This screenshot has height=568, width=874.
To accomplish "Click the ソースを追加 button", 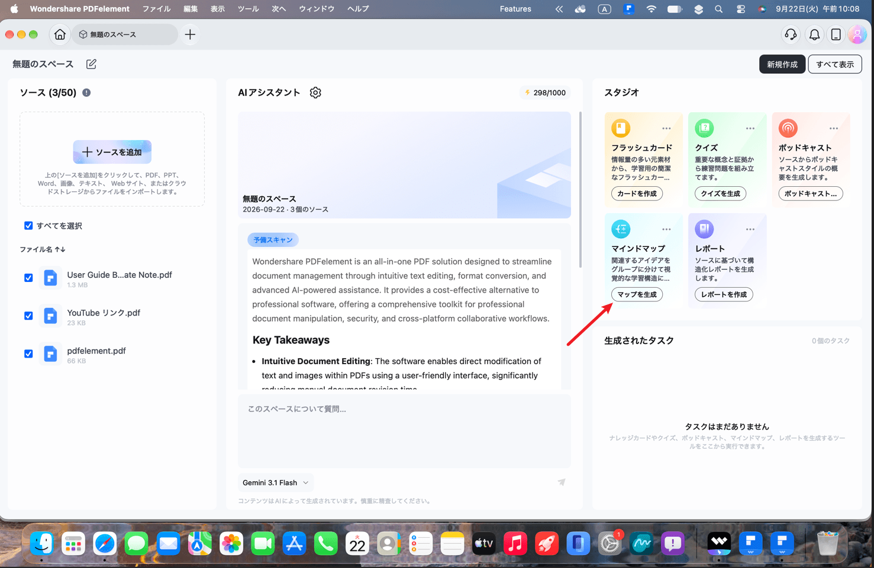I will (x=112, y=152).
